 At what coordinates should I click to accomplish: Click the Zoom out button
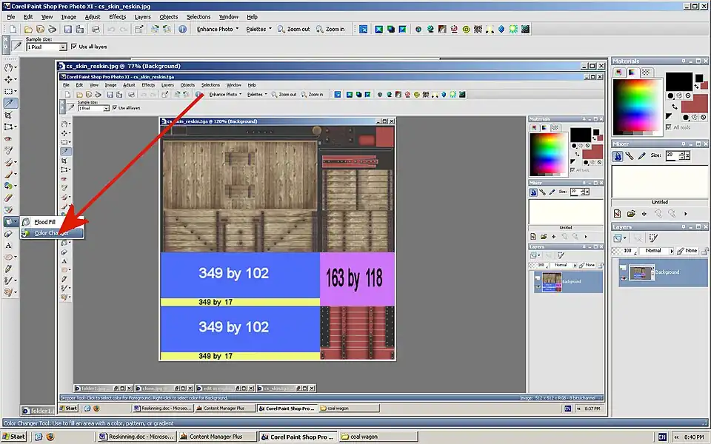(x=294, y=30)
